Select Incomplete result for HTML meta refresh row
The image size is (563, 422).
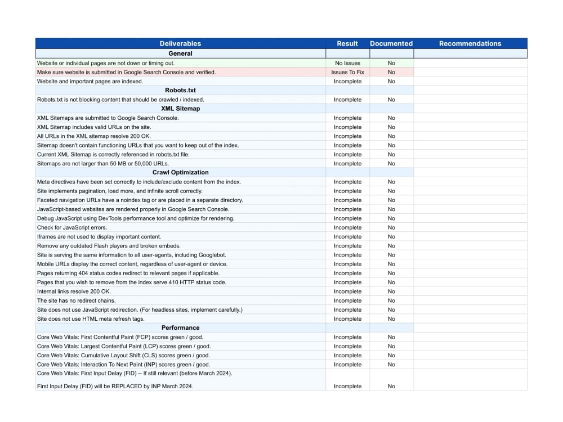(x=347, y=318)
